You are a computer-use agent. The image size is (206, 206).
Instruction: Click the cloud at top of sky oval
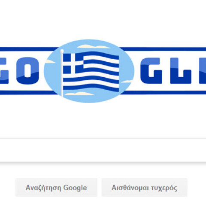click(93, 46)
